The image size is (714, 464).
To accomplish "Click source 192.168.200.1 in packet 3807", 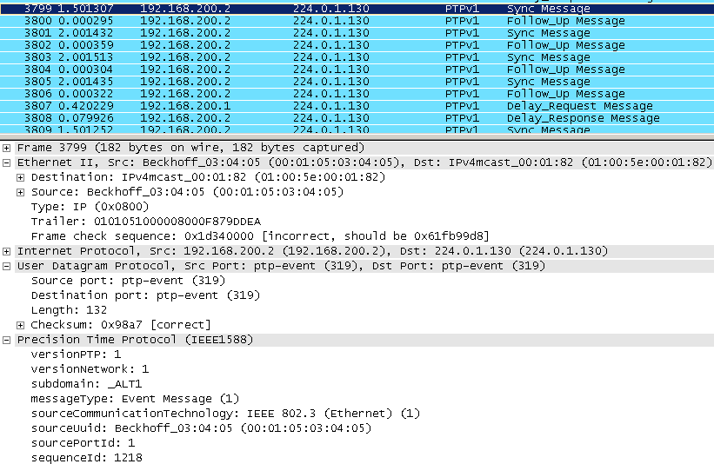I will click(x=185, y=106).
